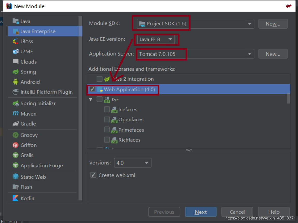Image resolution: width=298 pixels, height=223 pixels.
Task: Select the Richfaces row label
Action: click(x=130, y=140)
